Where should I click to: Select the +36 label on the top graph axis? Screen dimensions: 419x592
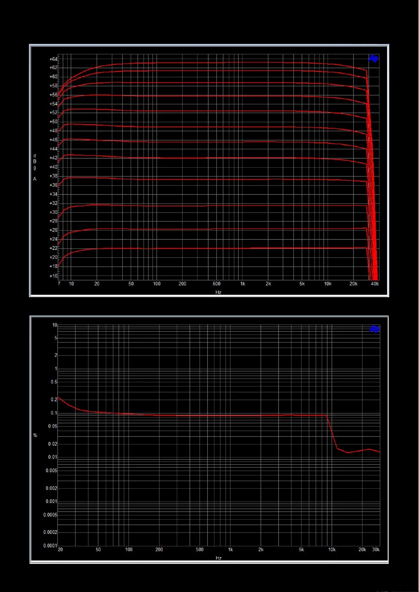click(53, 185)
